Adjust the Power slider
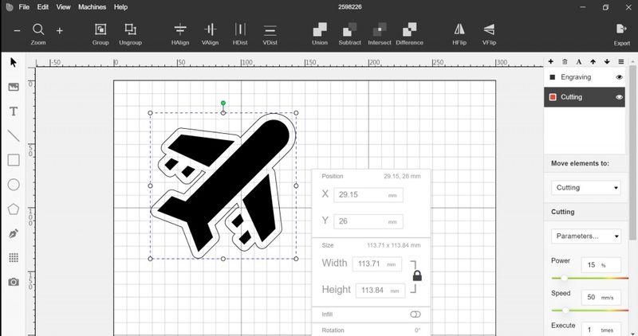Image resolution: width=638 pixels, height=336 pixels. pos(565,278)
